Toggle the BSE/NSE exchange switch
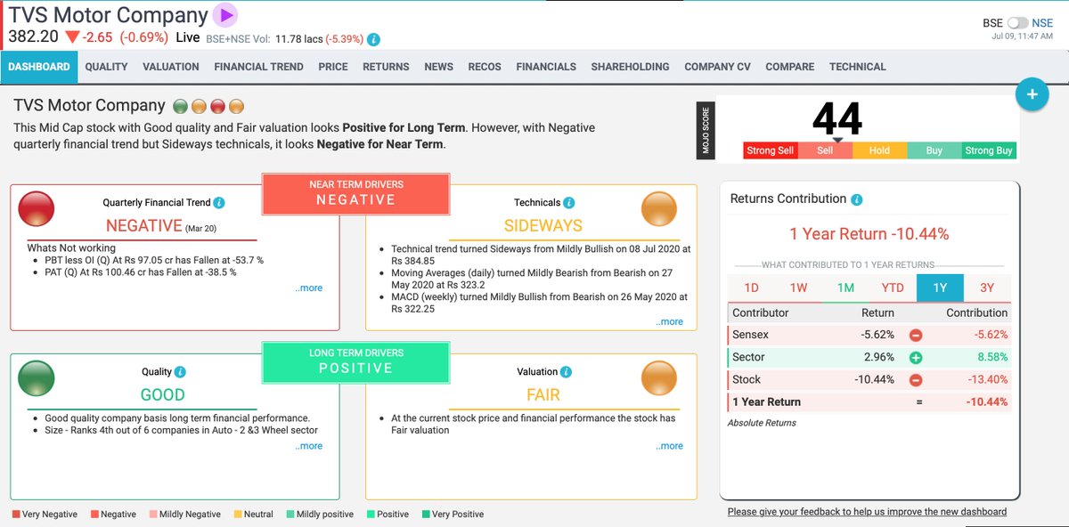Image resolution: width=1069 pixels, height=527 pixels. (x=1017, y=23)
